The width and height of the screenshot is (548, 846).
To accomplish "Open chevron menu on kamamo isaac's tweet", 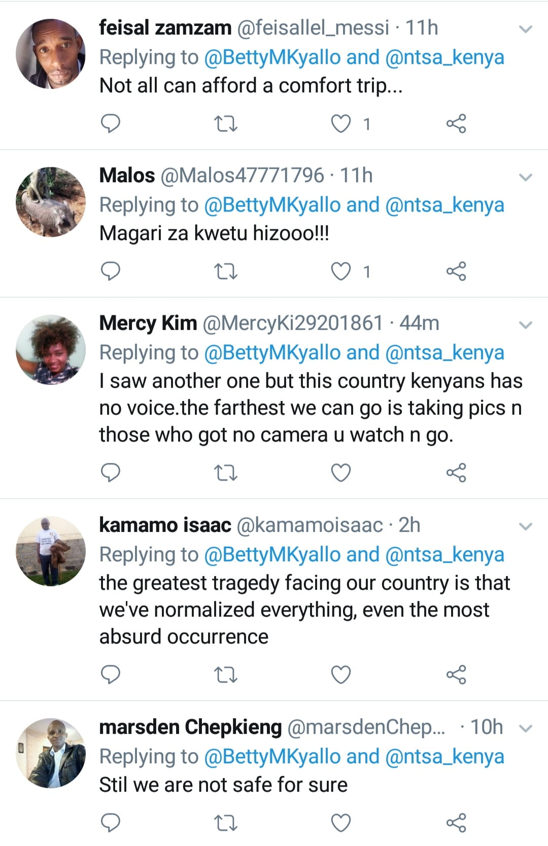I will coord(526,526).
